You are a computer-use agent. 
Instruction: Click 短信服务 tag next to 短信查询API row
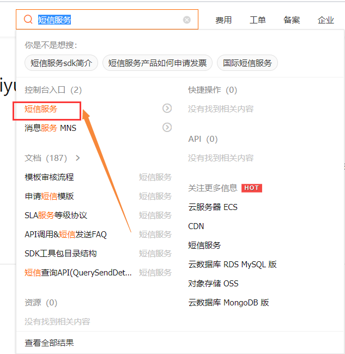point(155,273)
